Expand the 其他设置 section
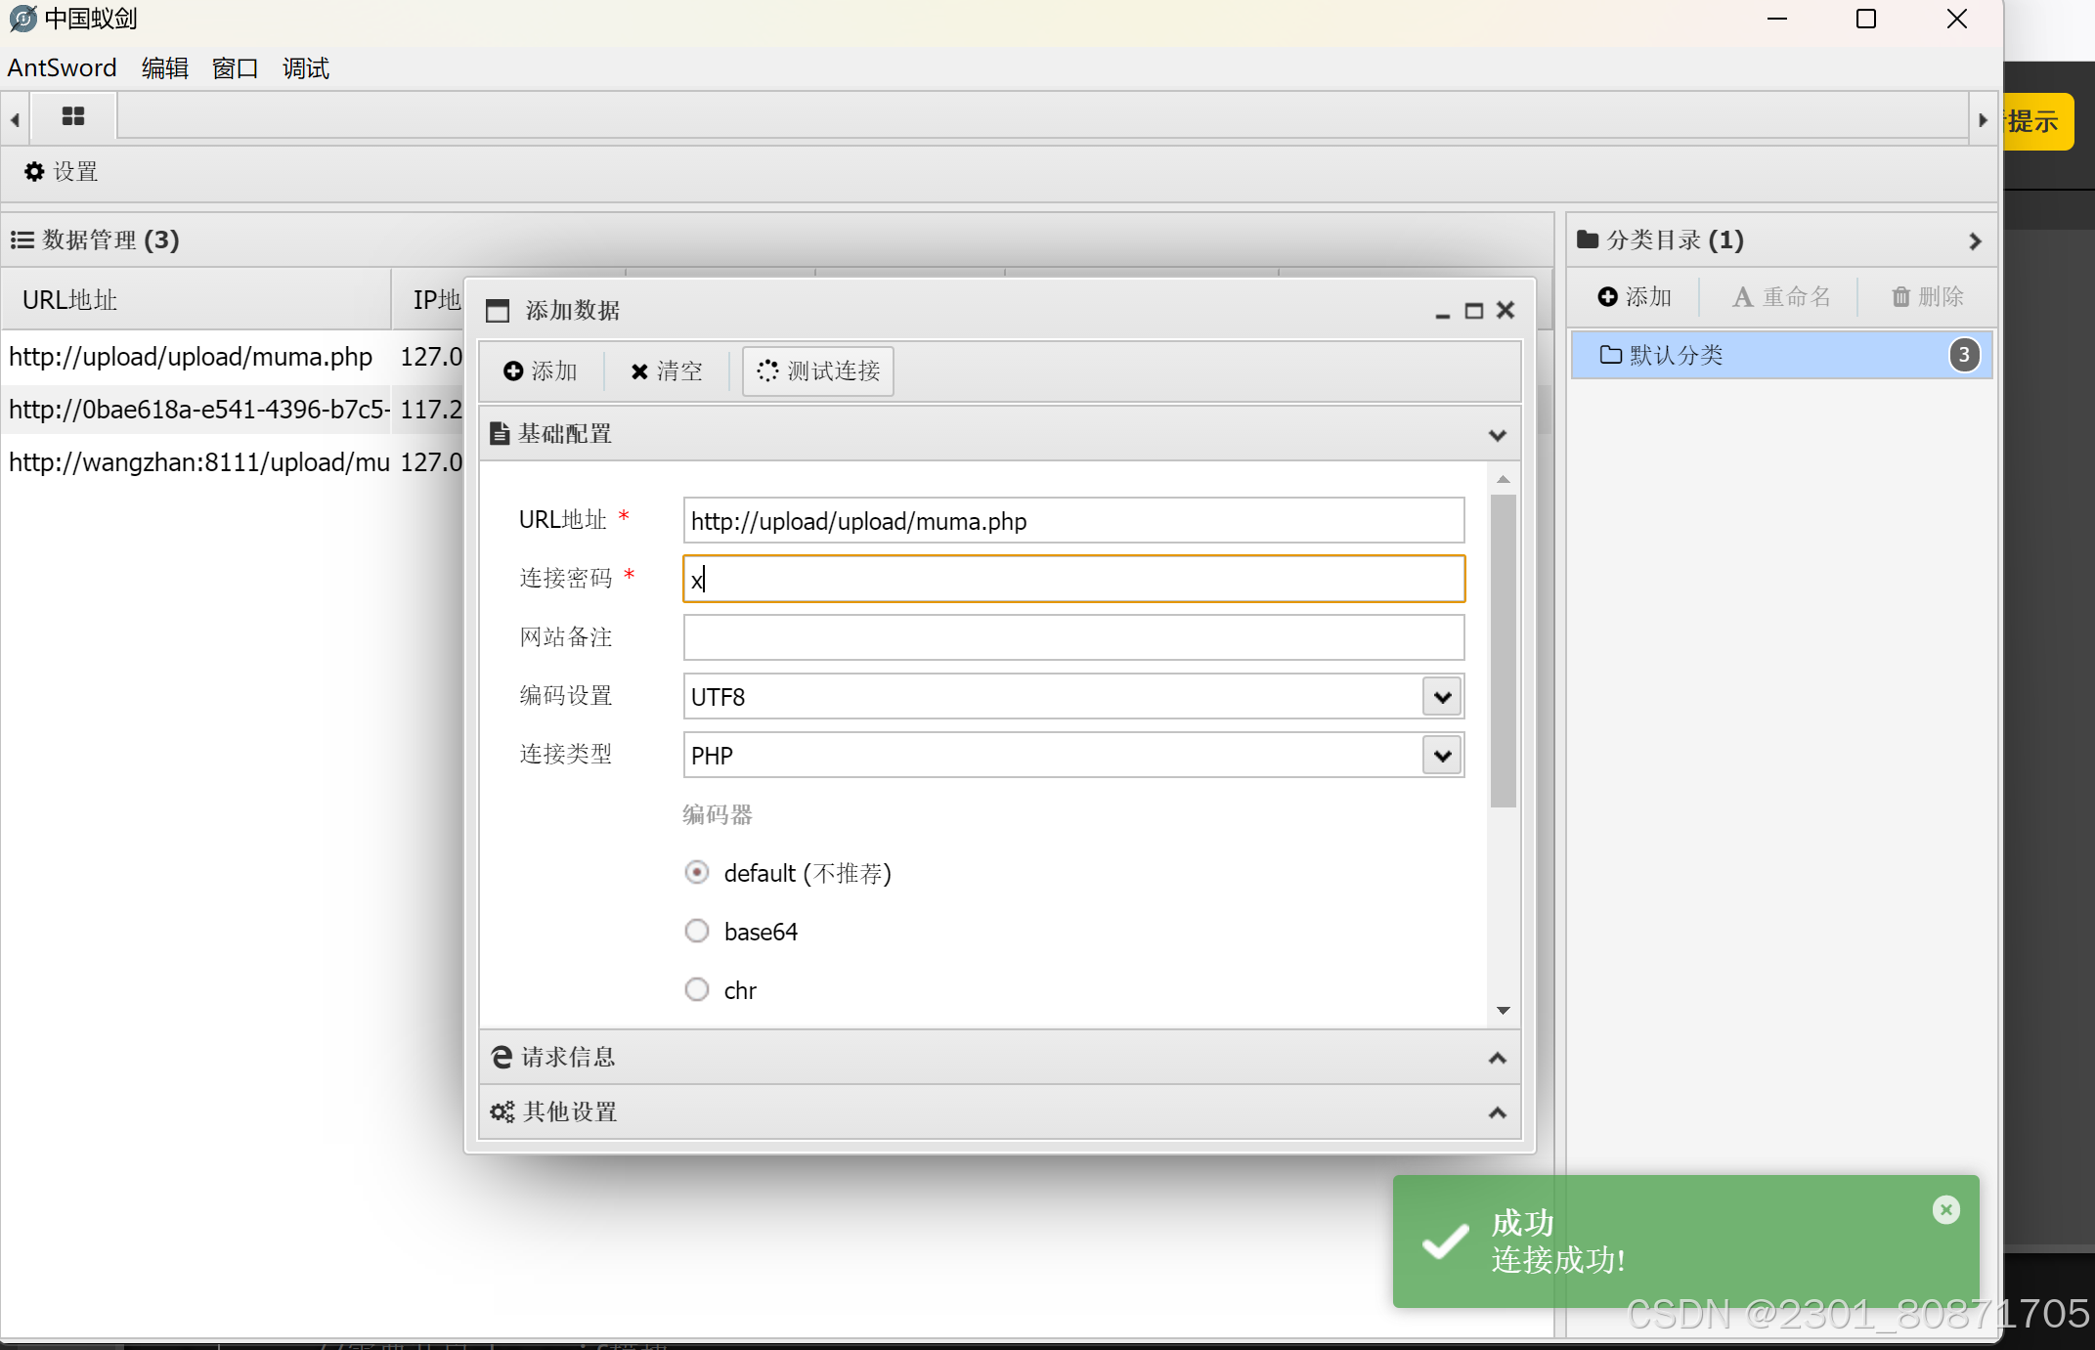 pyautogui.click(x=999, y=1111)
